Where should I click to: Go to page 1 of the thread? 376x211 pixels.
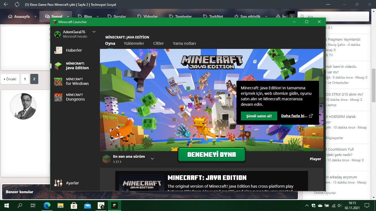click(x=25, y=79)
